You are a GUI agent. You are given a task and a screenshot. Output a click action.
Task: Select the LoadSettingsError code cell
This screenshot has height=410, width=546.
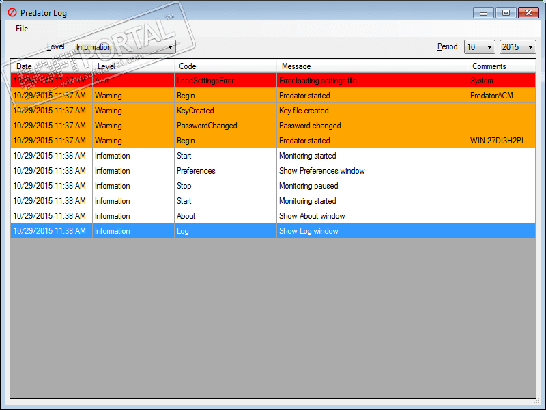[225, 81]
